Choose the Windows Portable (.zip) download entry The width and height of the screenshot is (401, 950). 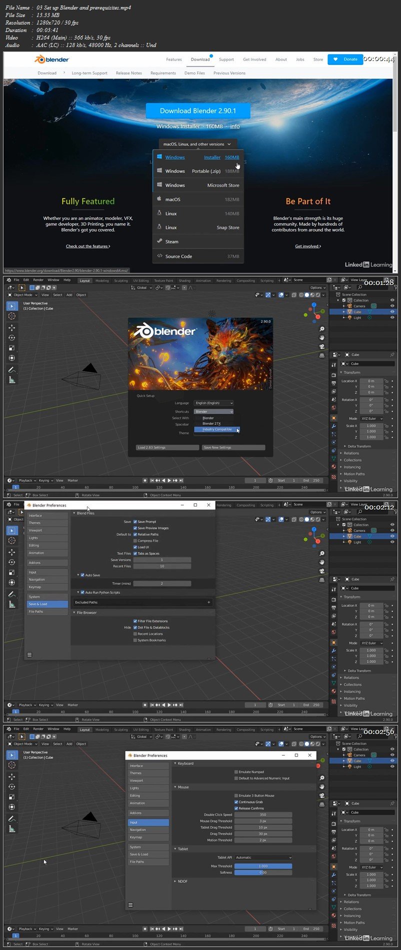tap(198, 171)
